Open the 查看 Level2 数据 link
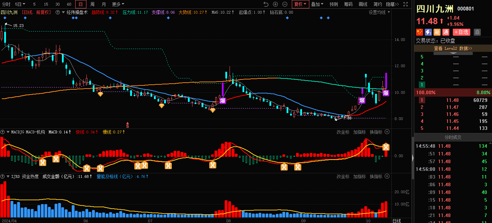The image size is (492, 223). pos(453,48)
